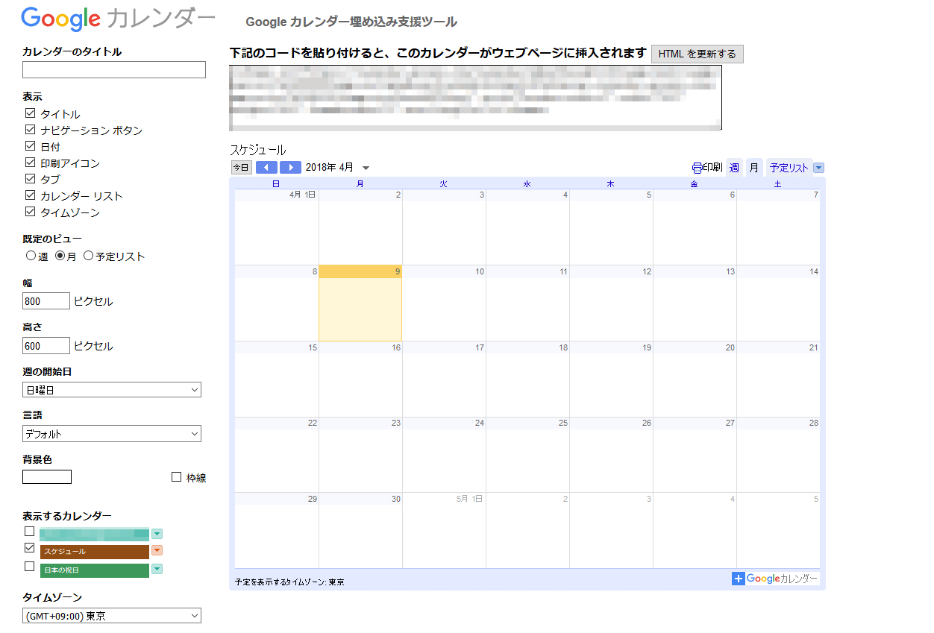Uncheck カレンダー リスト checkbox
Screen dimensions: 934x633
point(31,195)
